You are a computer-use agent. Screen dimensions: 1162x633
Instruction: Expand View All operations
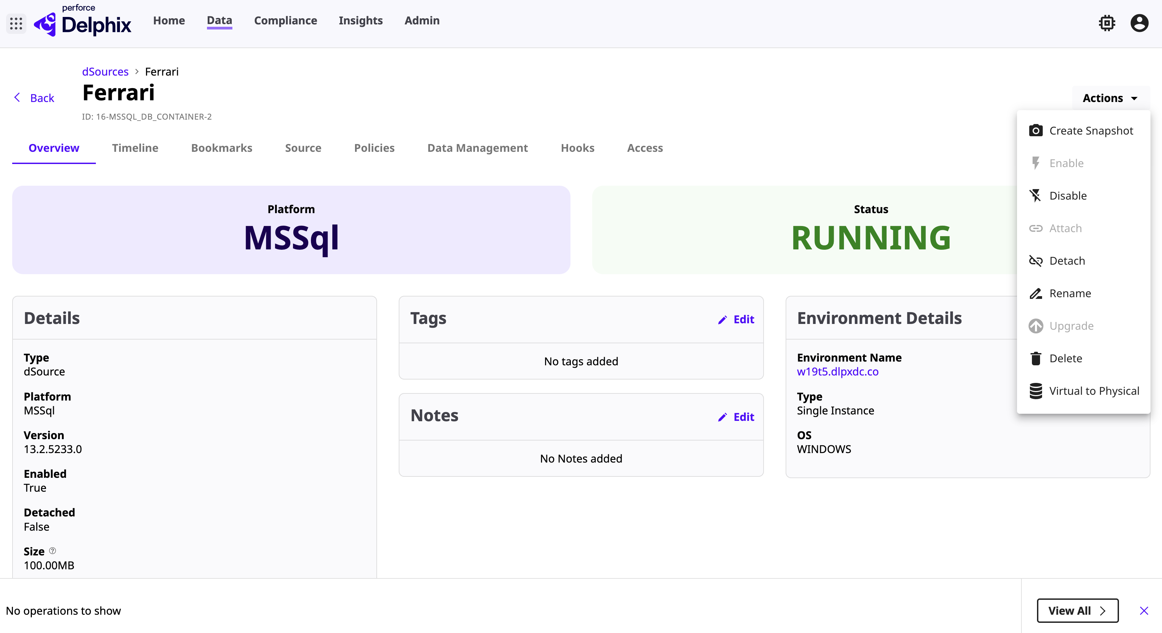(x=1077, y=610)
